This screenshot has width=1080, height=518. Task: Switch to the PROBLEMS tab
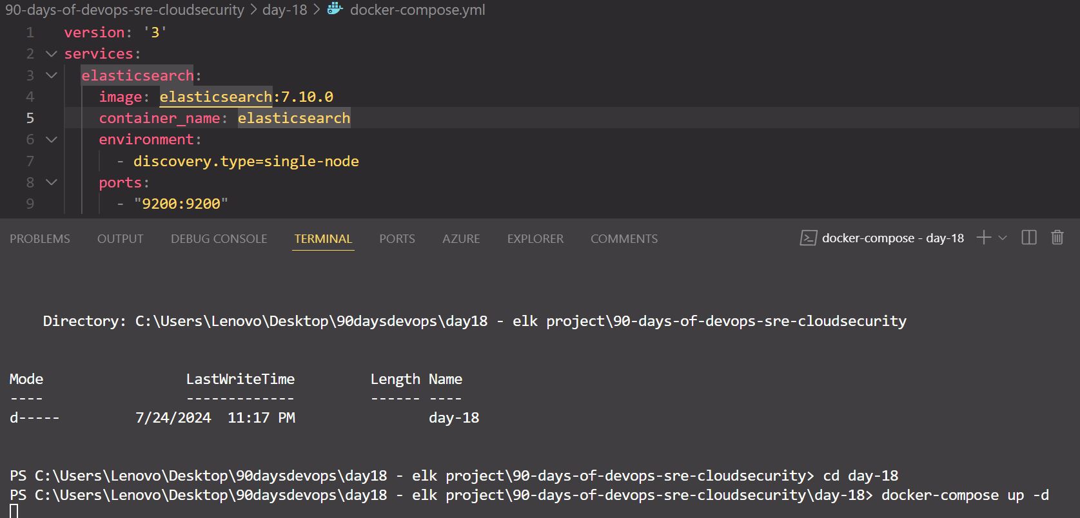click(40, 238)
